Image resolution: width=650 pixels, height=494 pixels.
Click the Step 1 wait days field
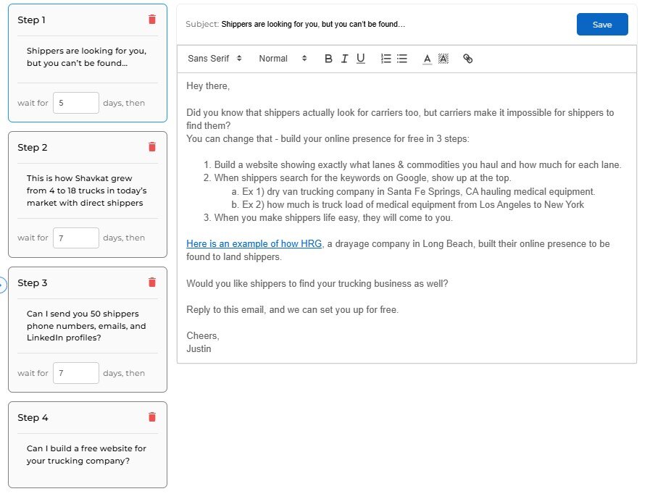click(75, 103)
